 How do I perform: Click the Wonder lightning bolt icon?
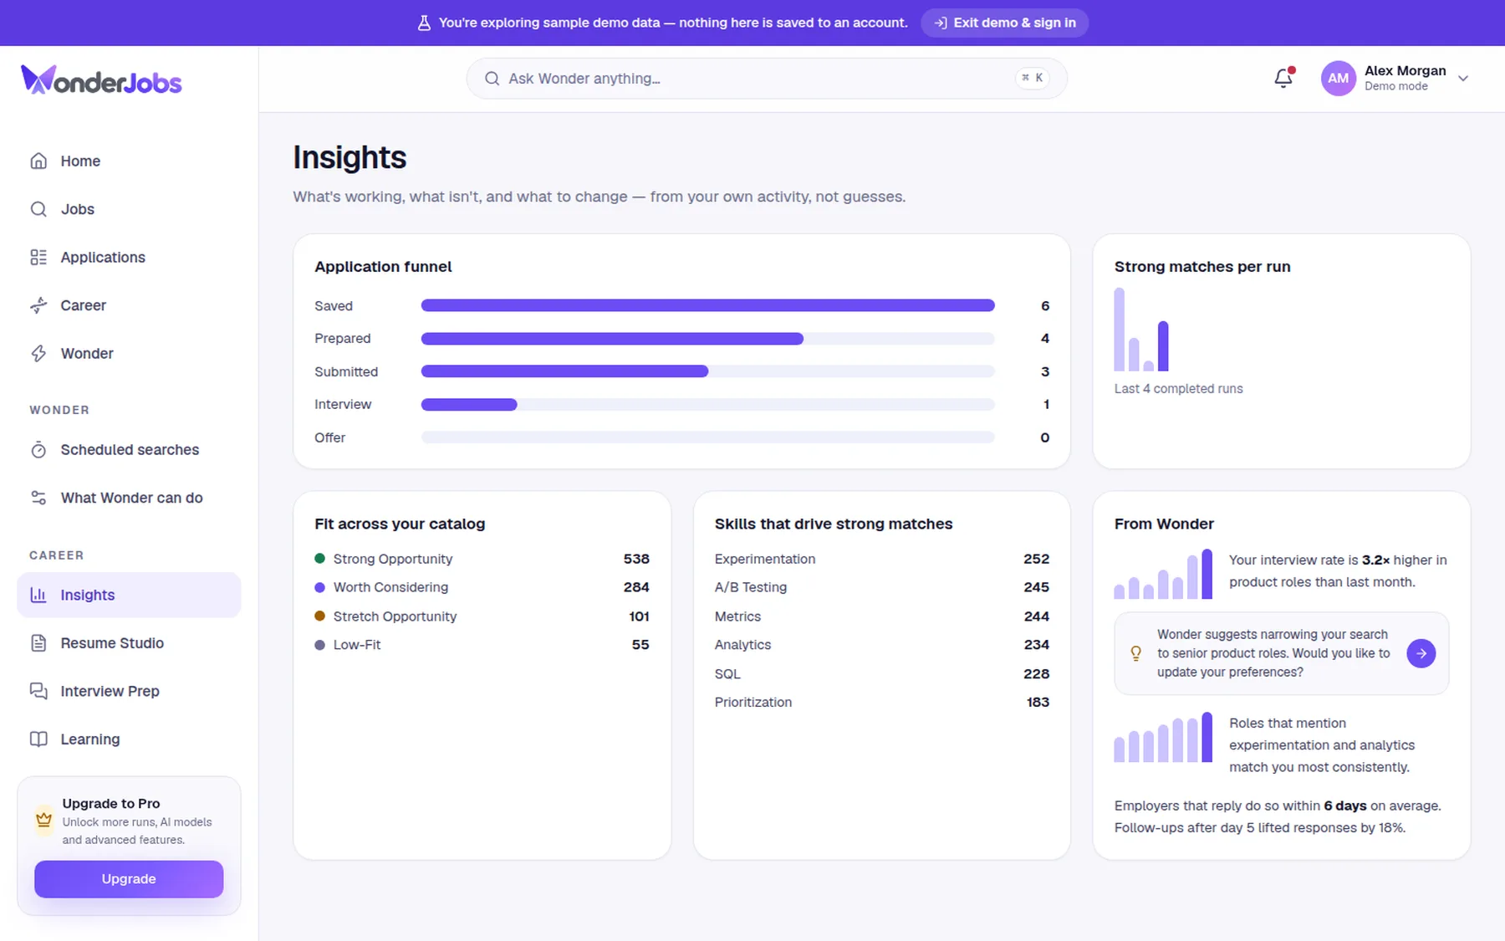(38, 354)
